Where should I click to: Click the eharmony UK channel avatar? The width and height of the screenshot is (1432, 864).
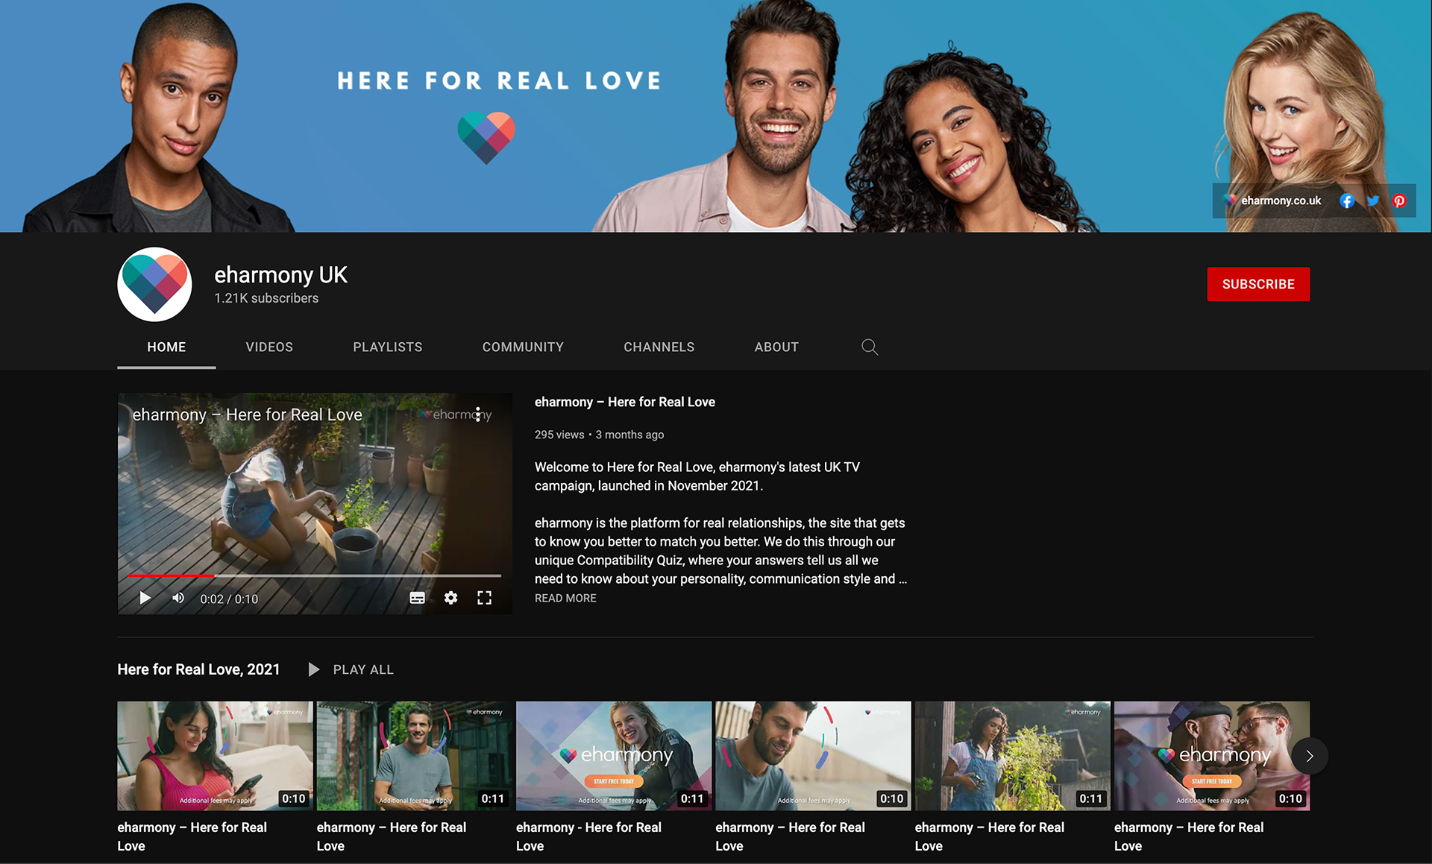point(154,284)
